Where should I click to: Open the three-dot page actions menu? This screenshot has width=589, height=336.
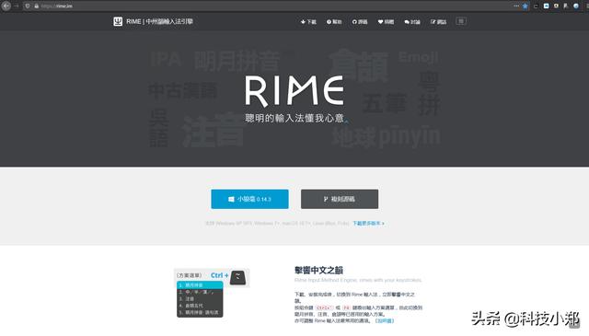516,6
